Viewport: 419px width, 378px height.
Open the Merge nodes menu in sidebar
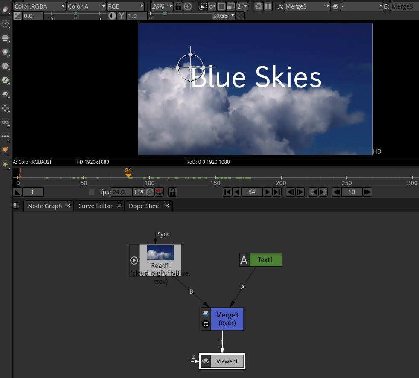click(6, 94)
